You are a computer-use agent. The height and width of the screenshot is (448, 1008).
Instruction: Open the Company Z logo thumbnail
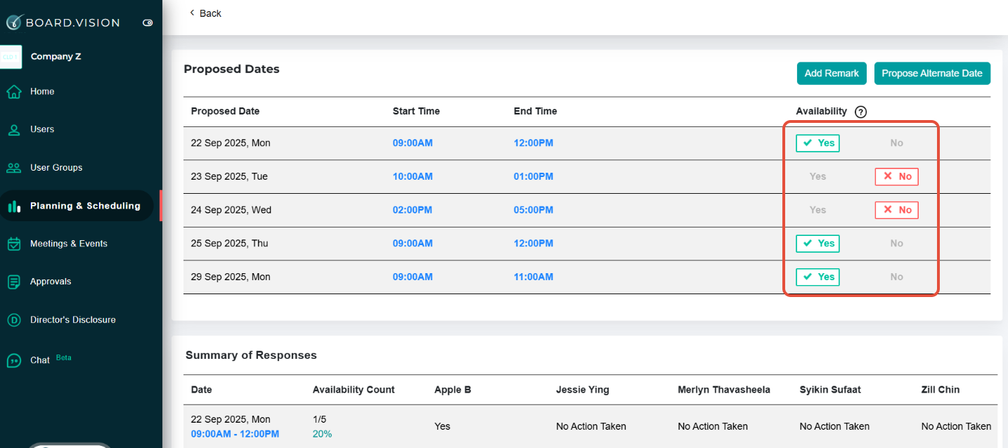[11, 56]
